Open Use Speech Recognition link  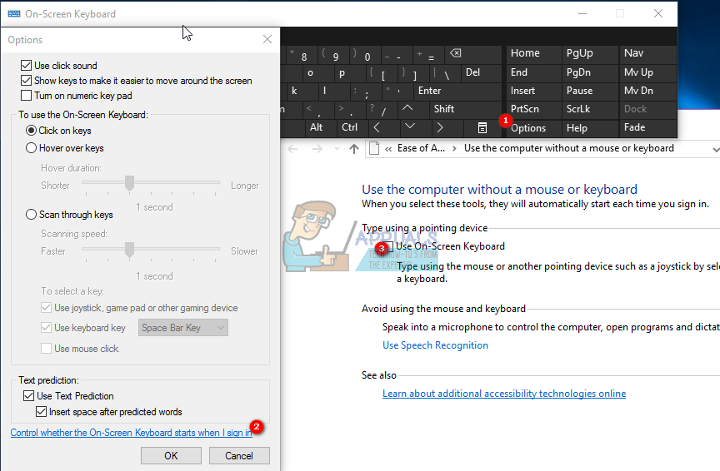(x=435, y=345)
